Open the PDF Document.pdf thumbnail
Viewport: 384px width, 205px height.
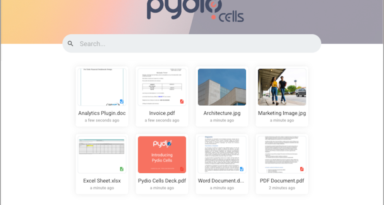[x=282, y=155]
